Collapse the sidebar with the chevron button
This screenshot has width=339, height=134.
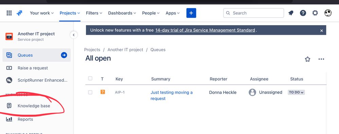click(x=74, y=35)
